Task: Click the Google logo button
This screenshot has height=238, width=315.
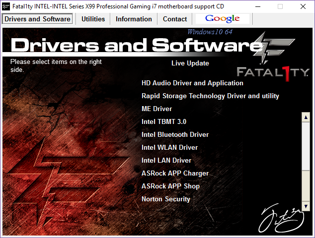Action: click(222, 19)
